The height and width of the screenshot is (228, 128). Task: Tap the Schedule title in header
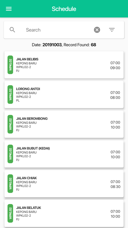click(x=64, y=9)
